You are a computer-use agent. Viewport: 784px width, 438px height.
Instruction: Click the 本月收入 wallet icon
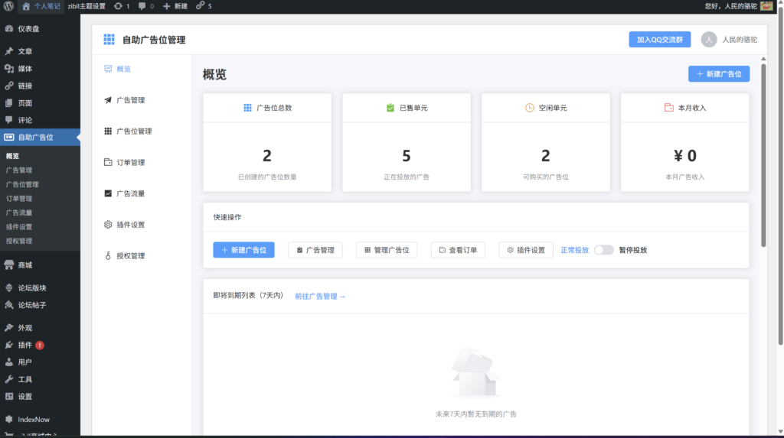click(x=668, y=108)
